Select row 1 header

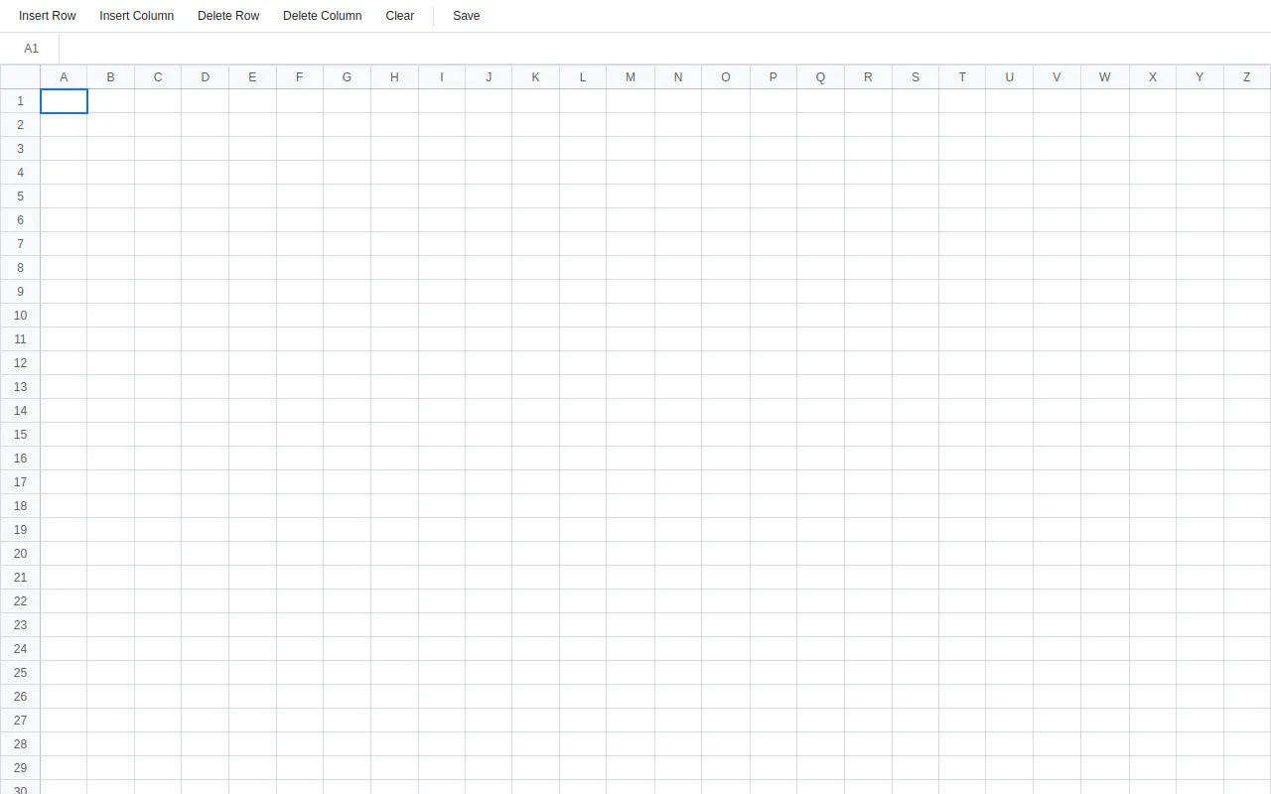(20, 101)
